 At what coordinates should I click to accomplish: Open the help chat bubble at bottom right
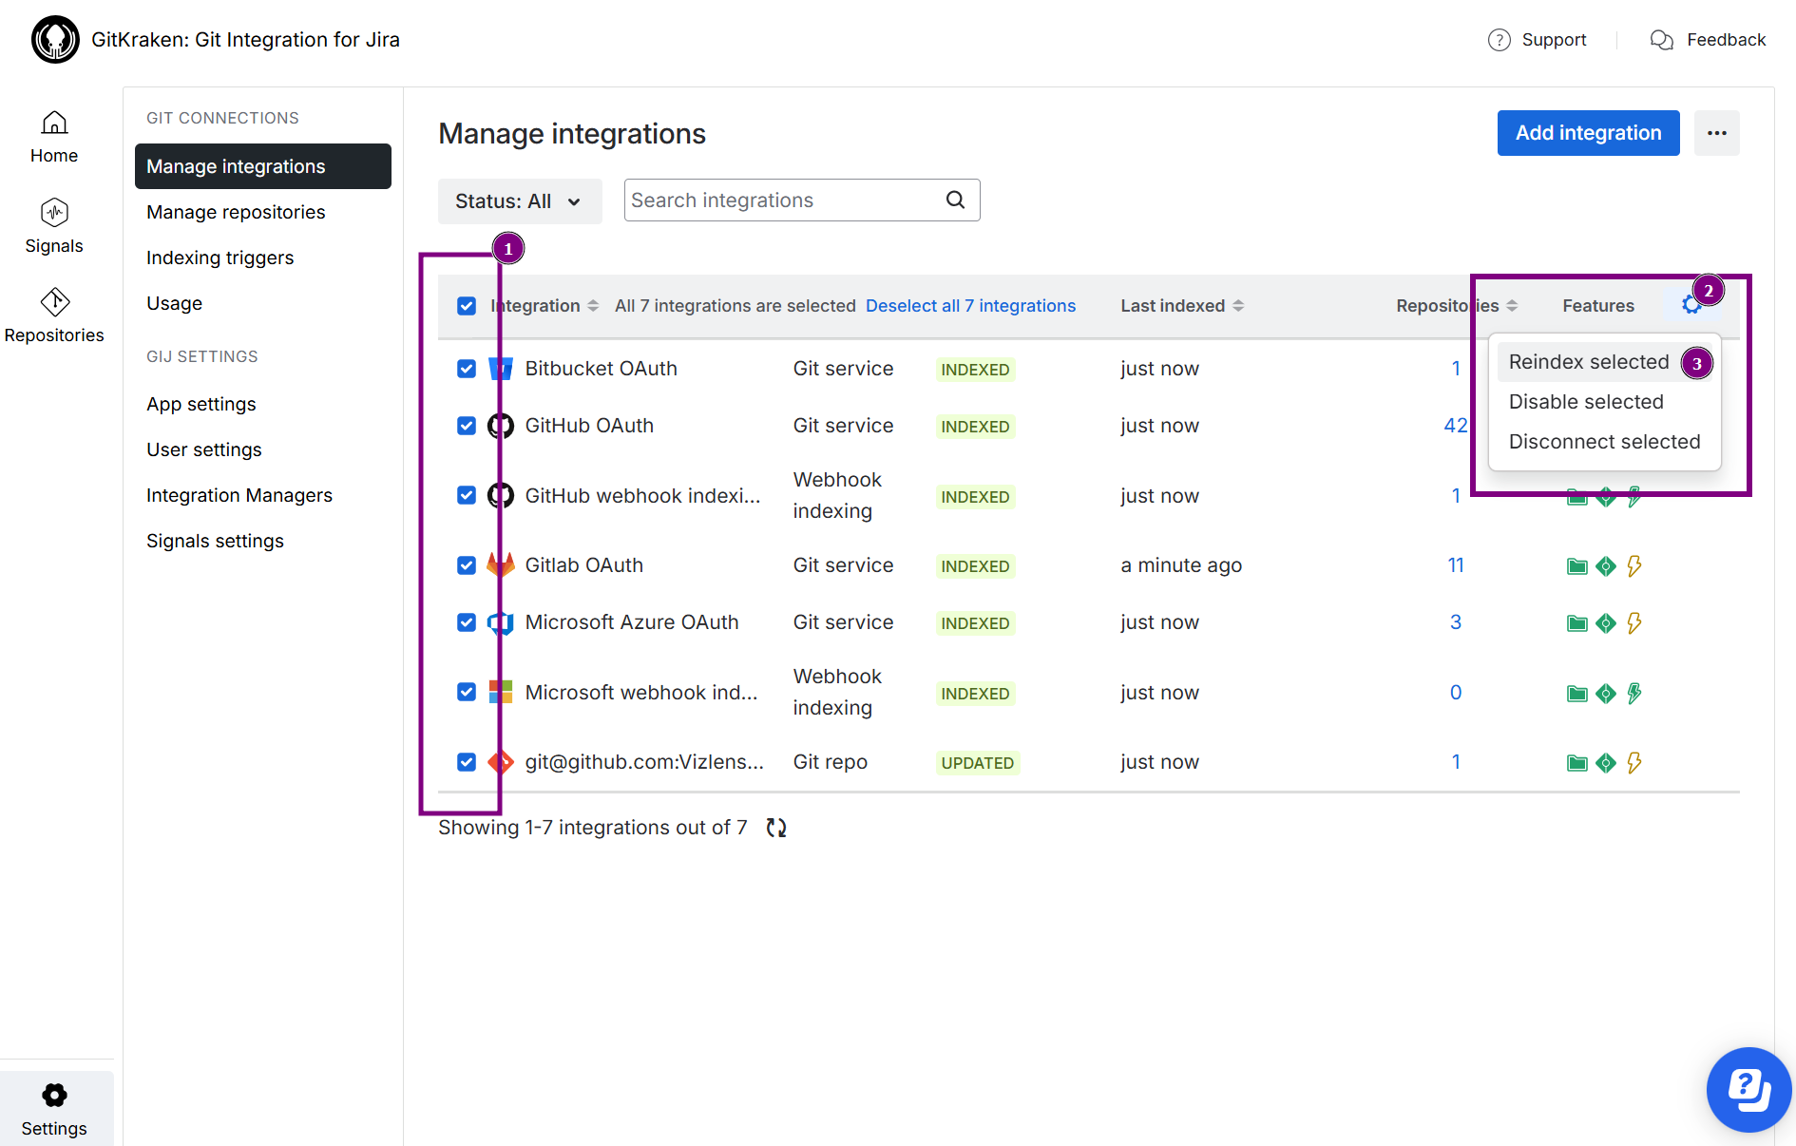point(1748,1090)
